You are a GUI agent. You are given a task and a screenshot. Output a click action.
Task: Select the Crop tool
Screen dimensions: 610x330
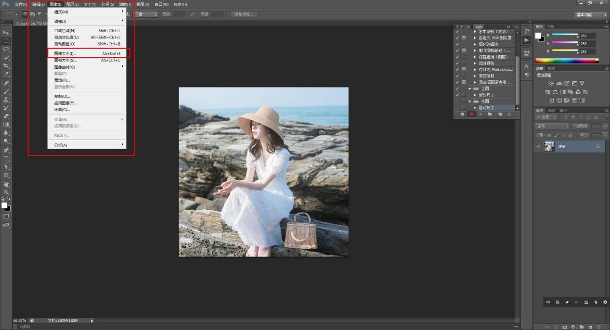point(6,66)
